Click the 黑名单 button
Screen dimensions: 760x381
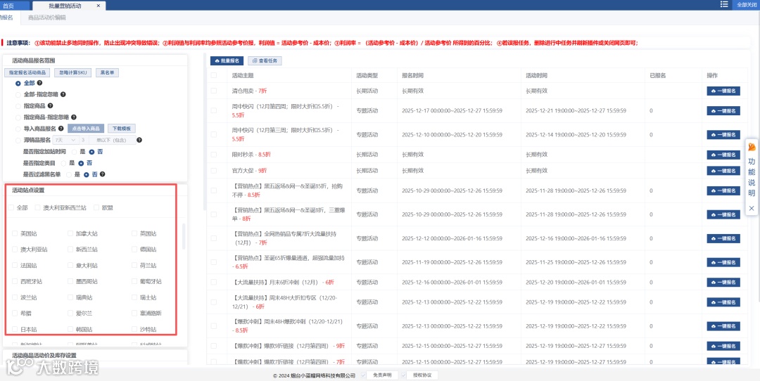pyautogui.click(x=107, y=72)
